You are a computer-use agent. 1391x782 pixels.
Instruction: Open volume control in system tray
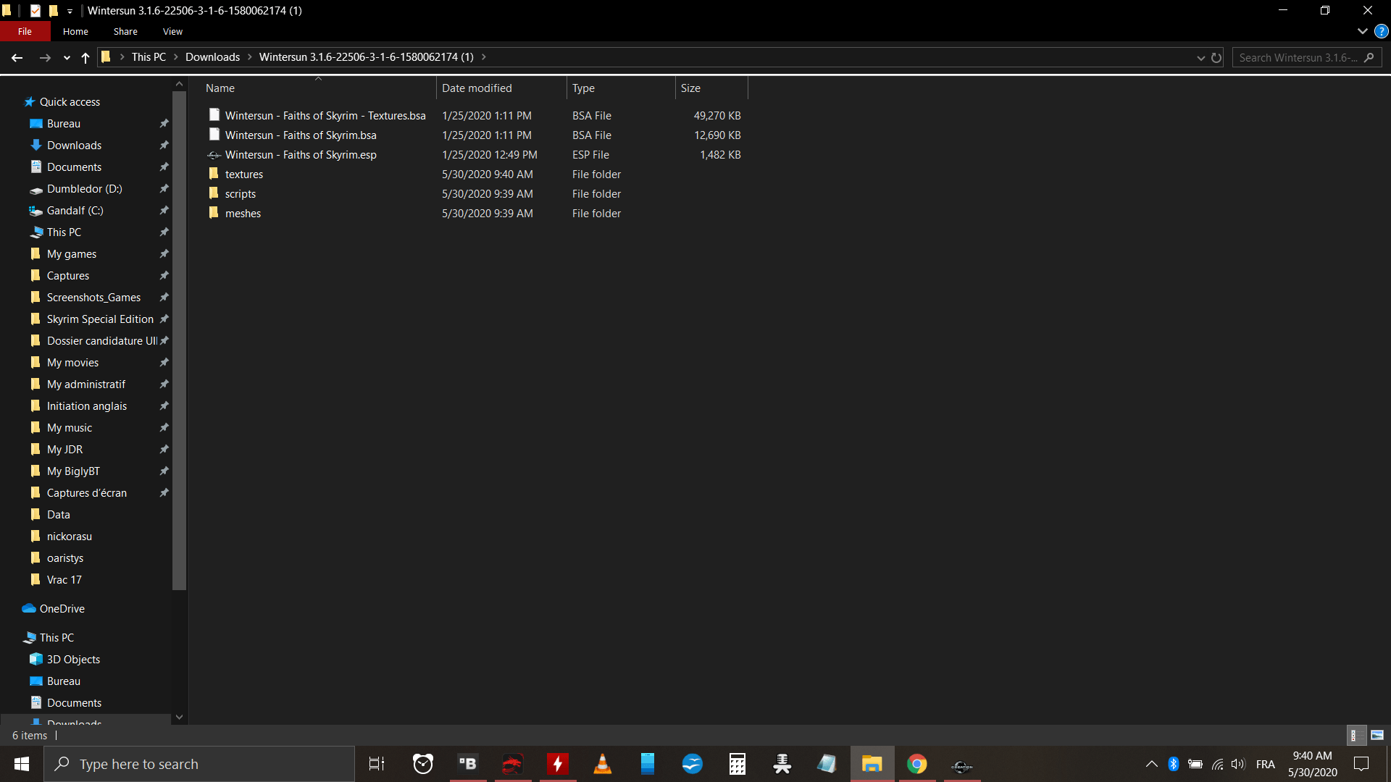click(x=1238, y=764)
